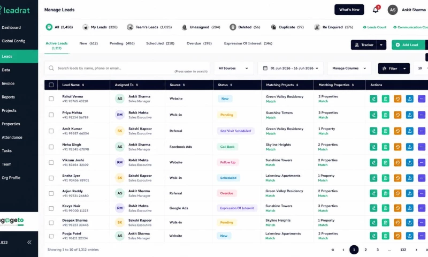Open the date range picker dropdown
The width and height of the screenshot is (428, 257).
(x=291, y=69)
